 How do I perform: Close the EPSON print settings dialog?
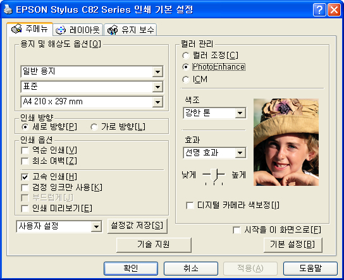pos(334,10)
